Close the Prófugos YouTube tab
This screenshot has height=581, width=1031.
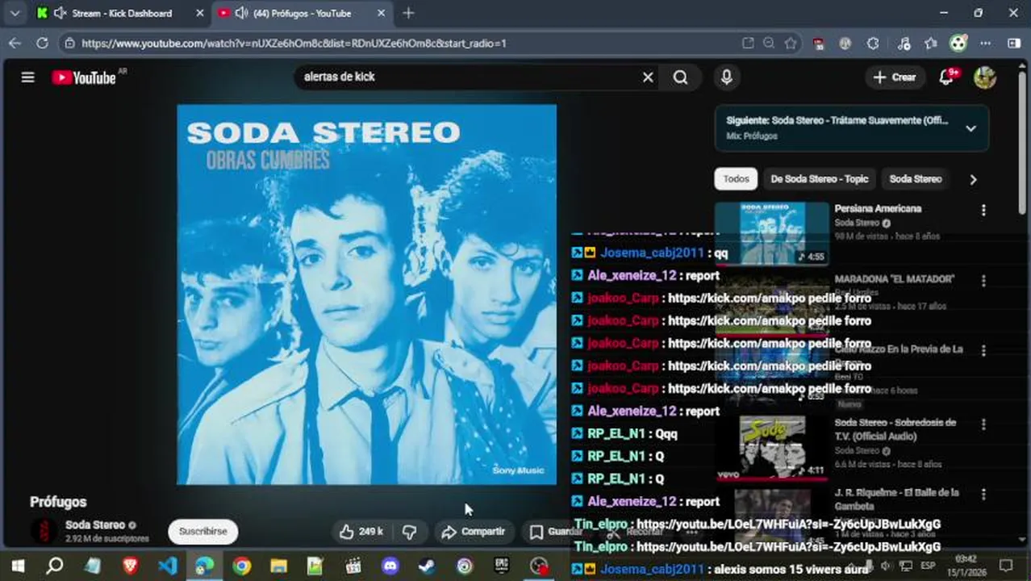pos(380,13)
